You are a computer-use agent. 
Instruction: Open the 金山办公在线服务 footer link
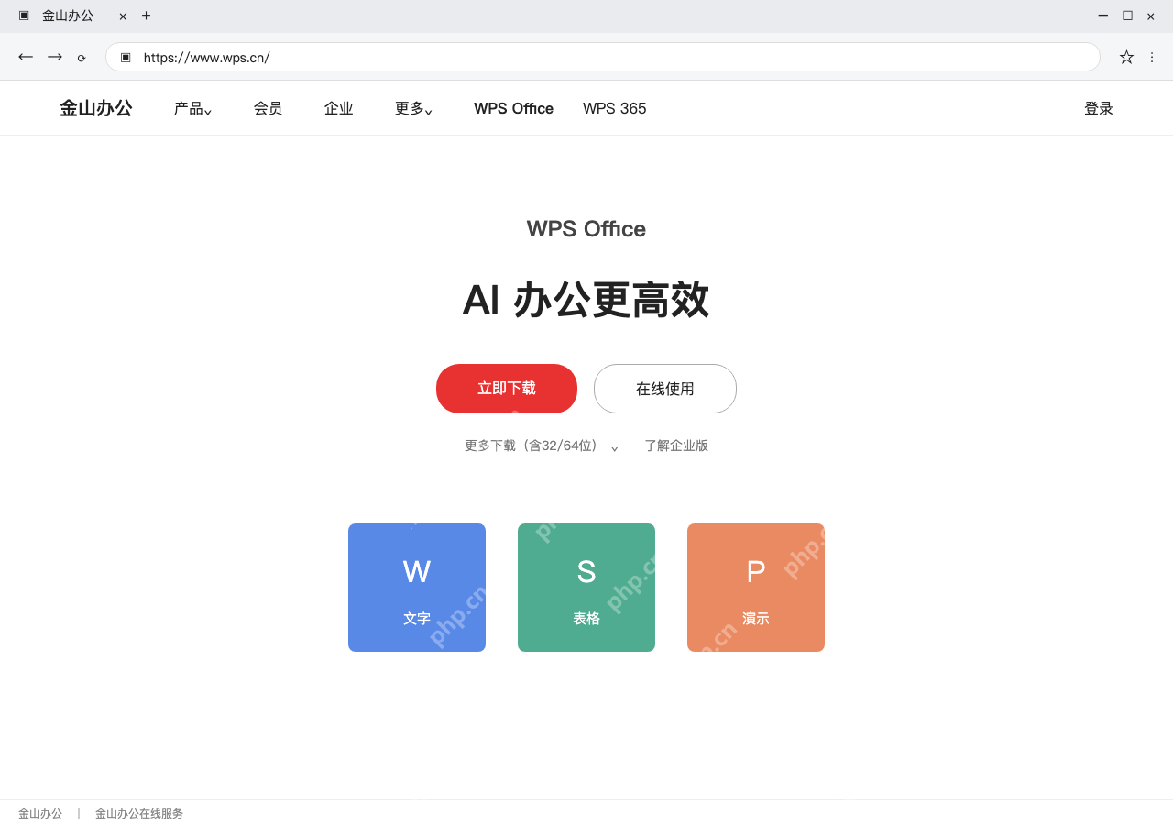pyautogui.click(x=139, y=813)
